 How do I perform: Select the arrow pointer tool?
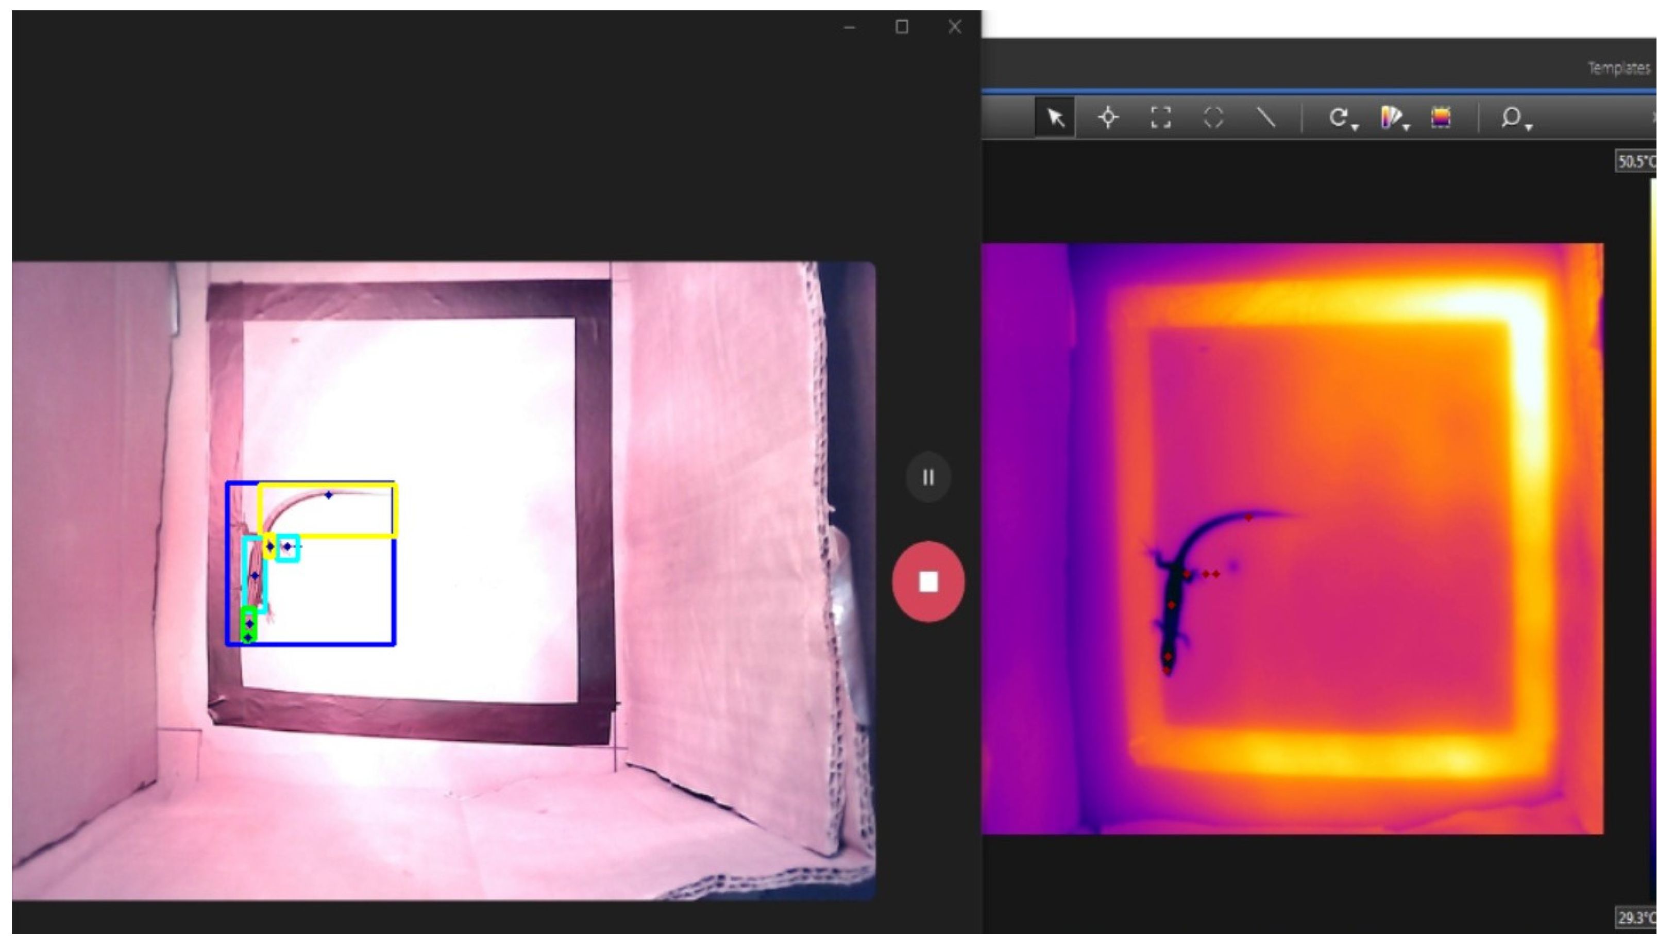click(x=1055, y=118)
